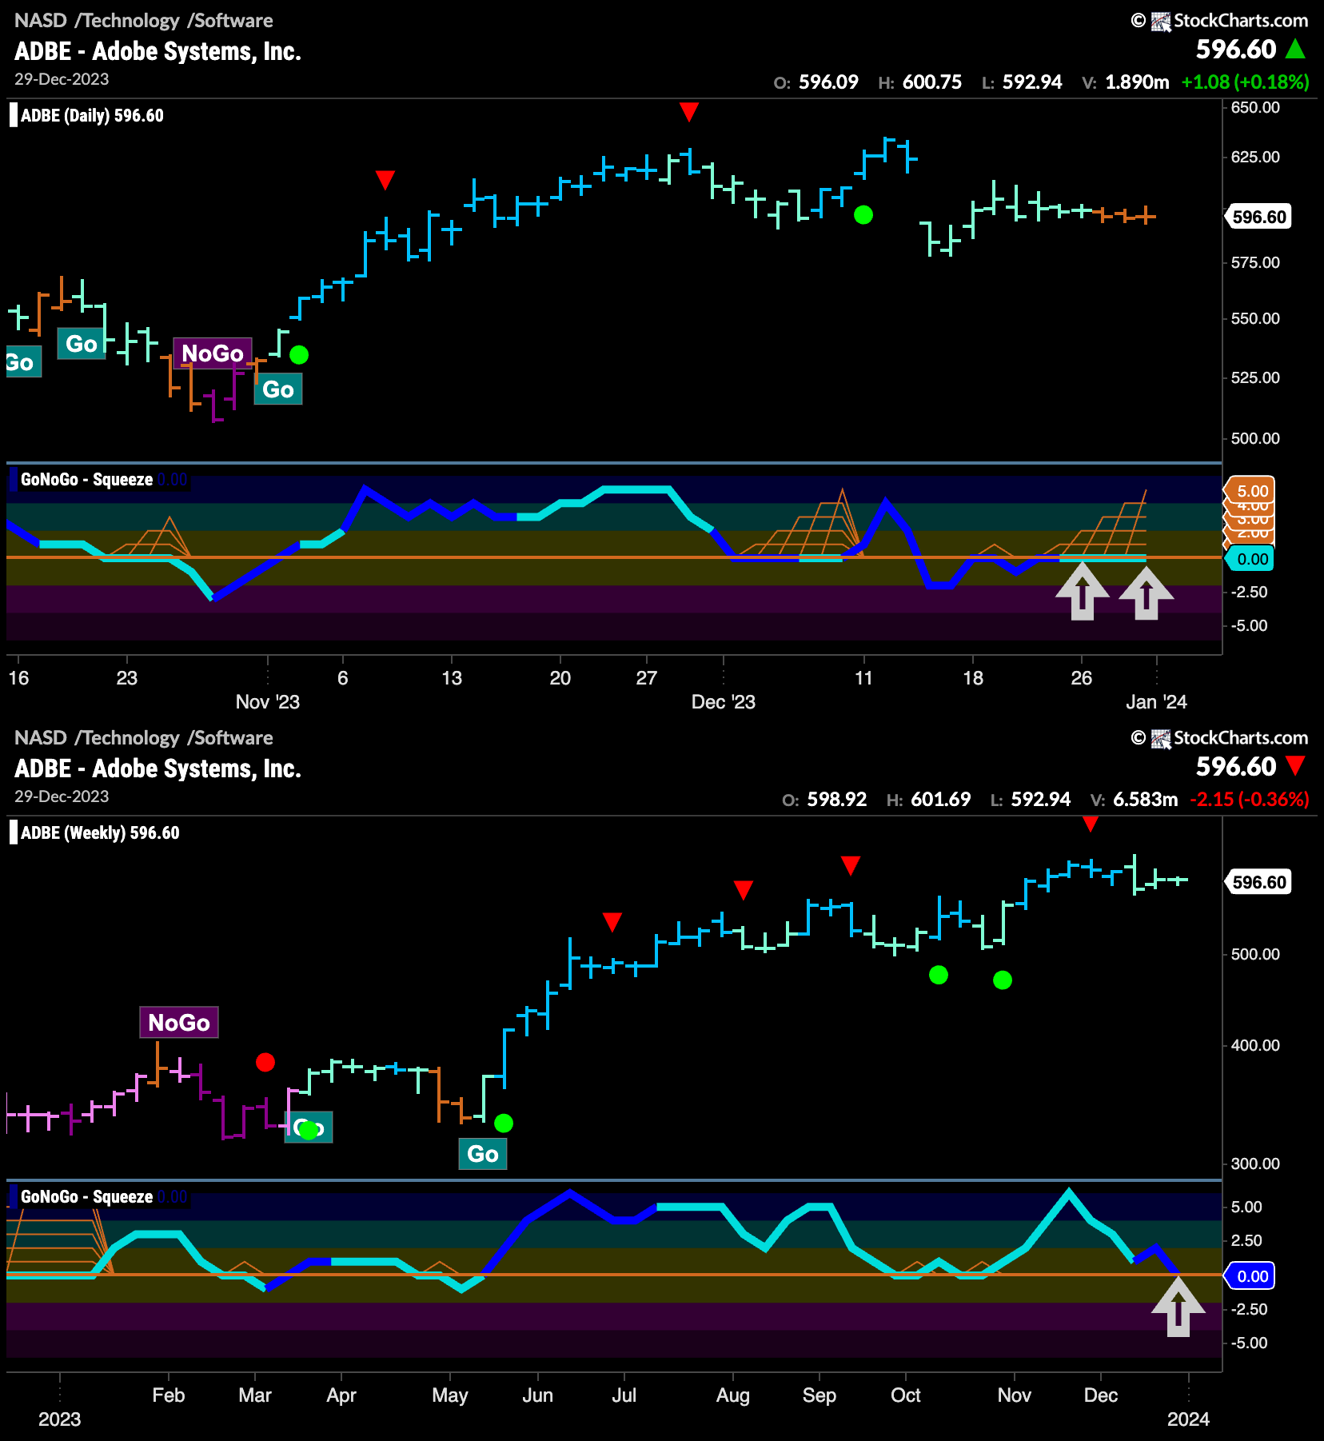The width and height of the screenshot is (1324, 1441).
Task: Click the red circle near March on the weekly chart
Action: pos(265,1062)
